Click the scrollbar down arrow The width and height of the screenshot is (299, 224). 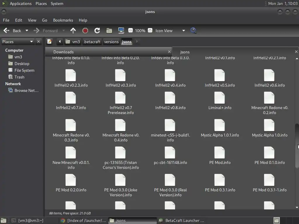pos(297,207)
